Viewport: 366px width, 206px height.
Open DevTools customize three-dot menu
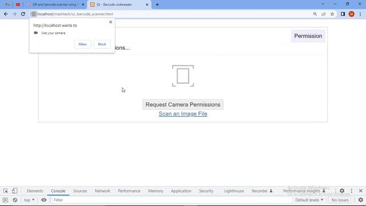click(x=352, y=191)
